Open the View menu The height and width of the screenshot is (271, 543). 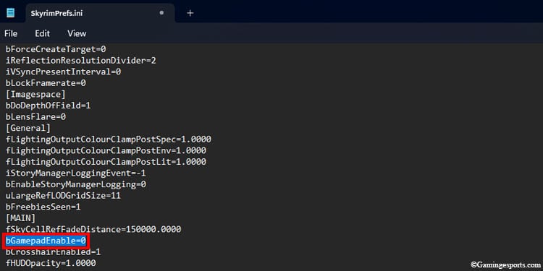click(x=77, y=33)
